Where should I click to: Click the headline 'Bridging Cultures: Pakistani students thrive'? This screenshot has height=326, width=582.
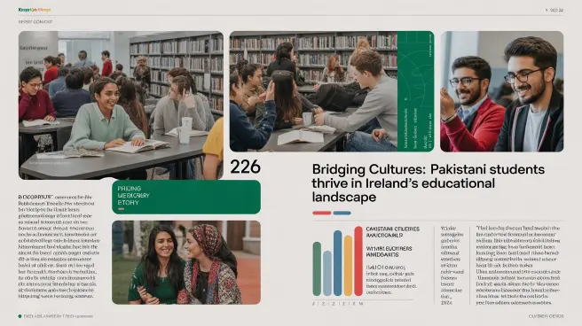(x=429, y=183)
